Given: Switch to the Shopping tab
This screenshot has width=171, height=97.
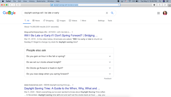Looking at the screenshot, I should point(48,21).
